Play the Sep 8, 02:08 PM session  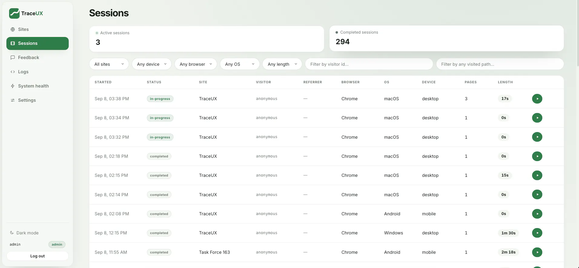point(537,214)
